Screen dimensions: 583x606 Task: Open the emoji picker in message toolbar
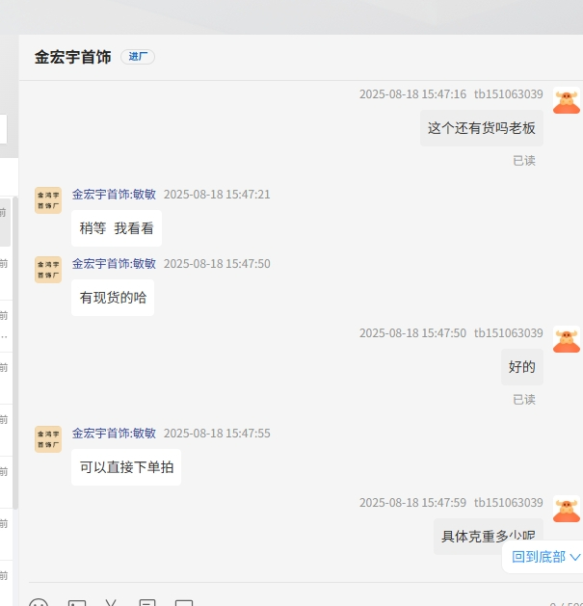coord(39,603)
